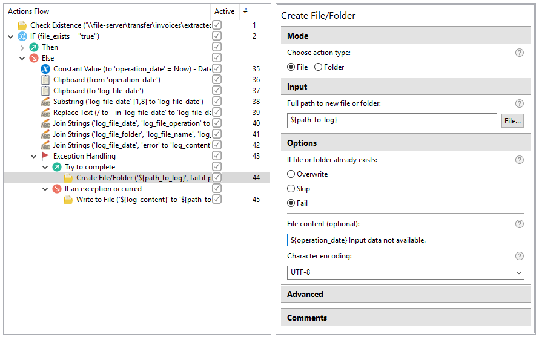Open help for File content option

520,224
